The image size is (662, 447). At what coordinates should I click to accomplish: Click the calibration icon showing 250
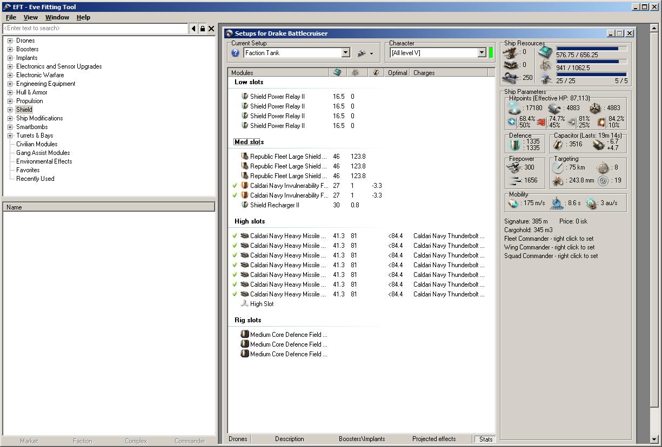click(x=510, y=77)
